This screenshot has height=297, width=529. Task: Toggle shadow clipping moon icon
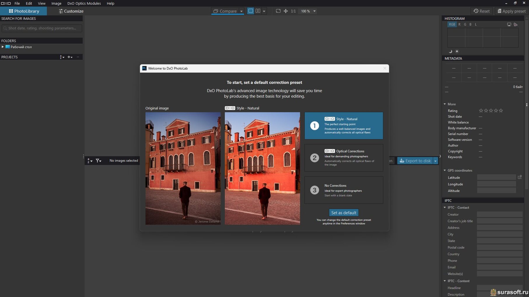tap(450, 51)
